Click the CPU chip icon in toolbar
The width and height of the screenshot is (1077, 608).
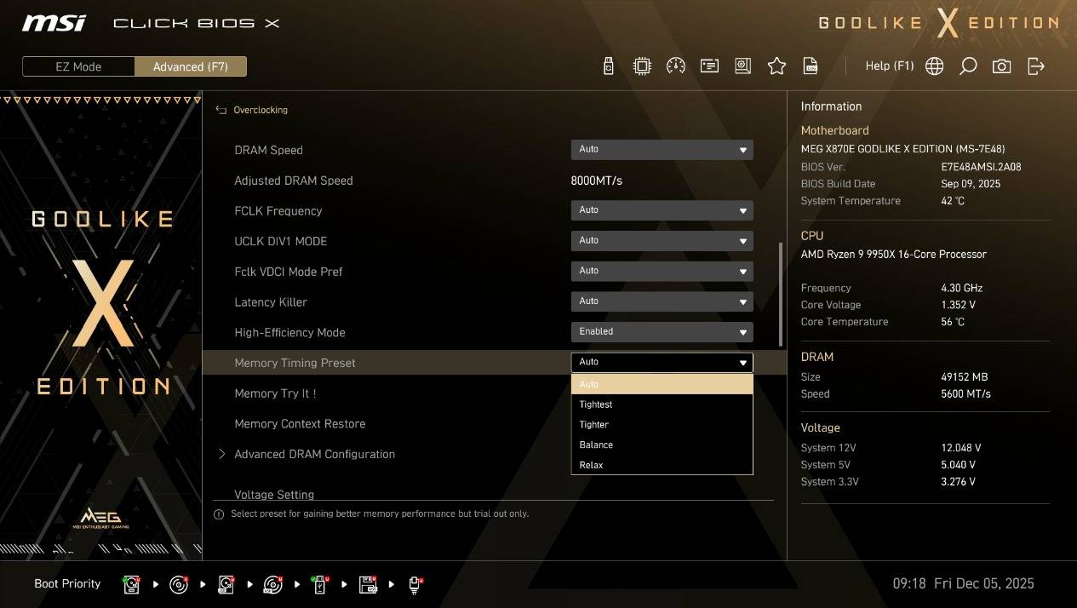point(642,66)
